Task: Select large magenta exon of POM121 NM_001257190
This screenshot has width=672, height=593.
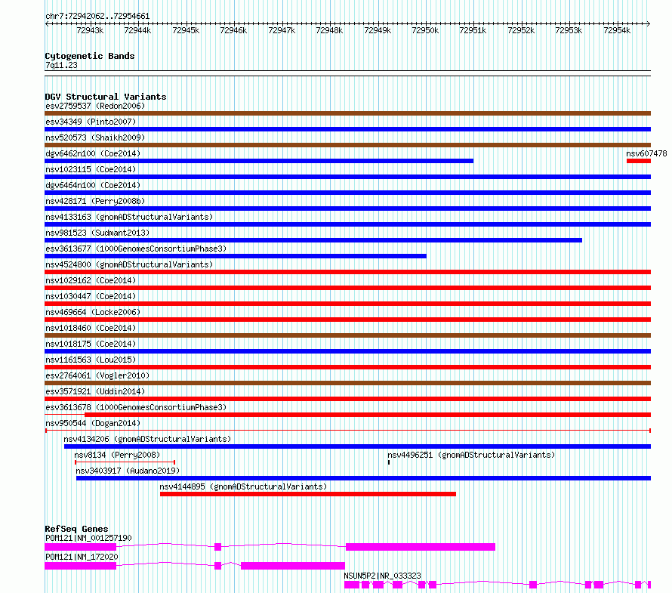Action: click(x=421, y=547)
